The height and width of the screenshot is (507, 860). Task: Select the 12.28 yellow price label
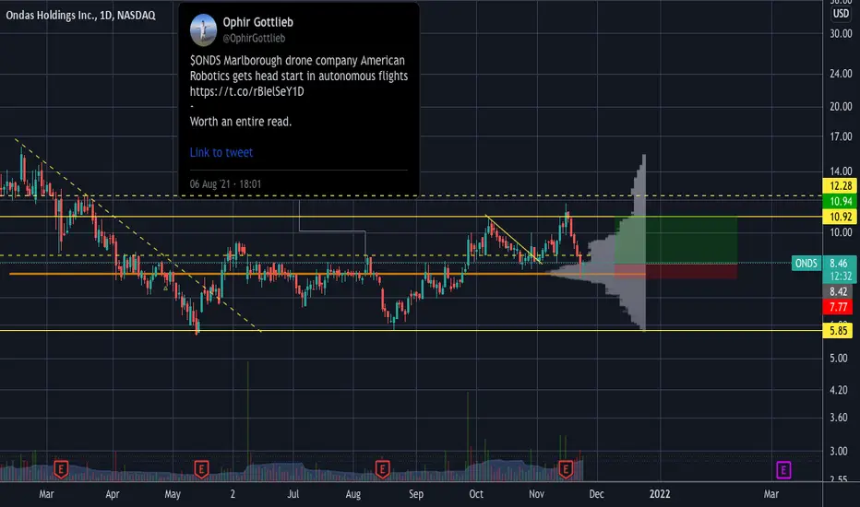[x=841, y=186]
